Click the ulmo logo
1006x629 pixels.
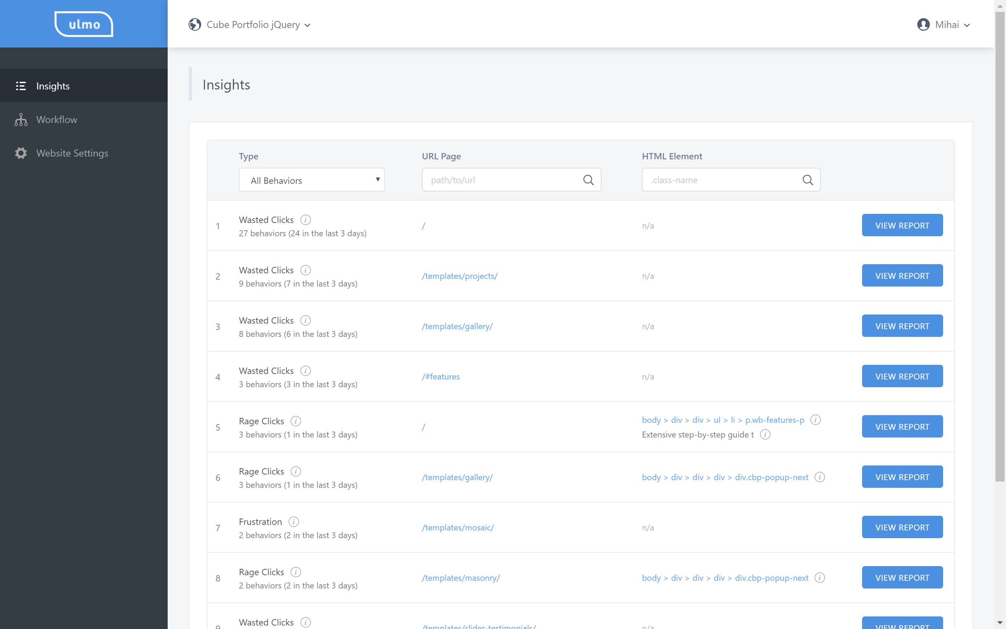(83, 24)
